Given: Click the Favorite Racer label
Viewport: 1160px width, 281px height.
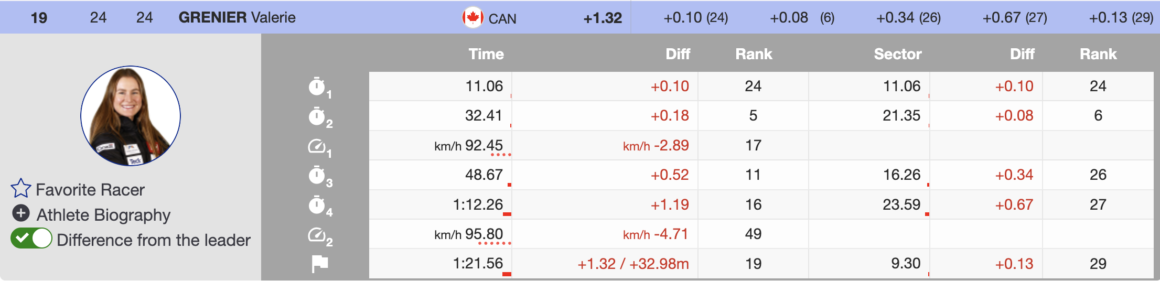Looking at the screenshot, I should click(x=90, y=190).
